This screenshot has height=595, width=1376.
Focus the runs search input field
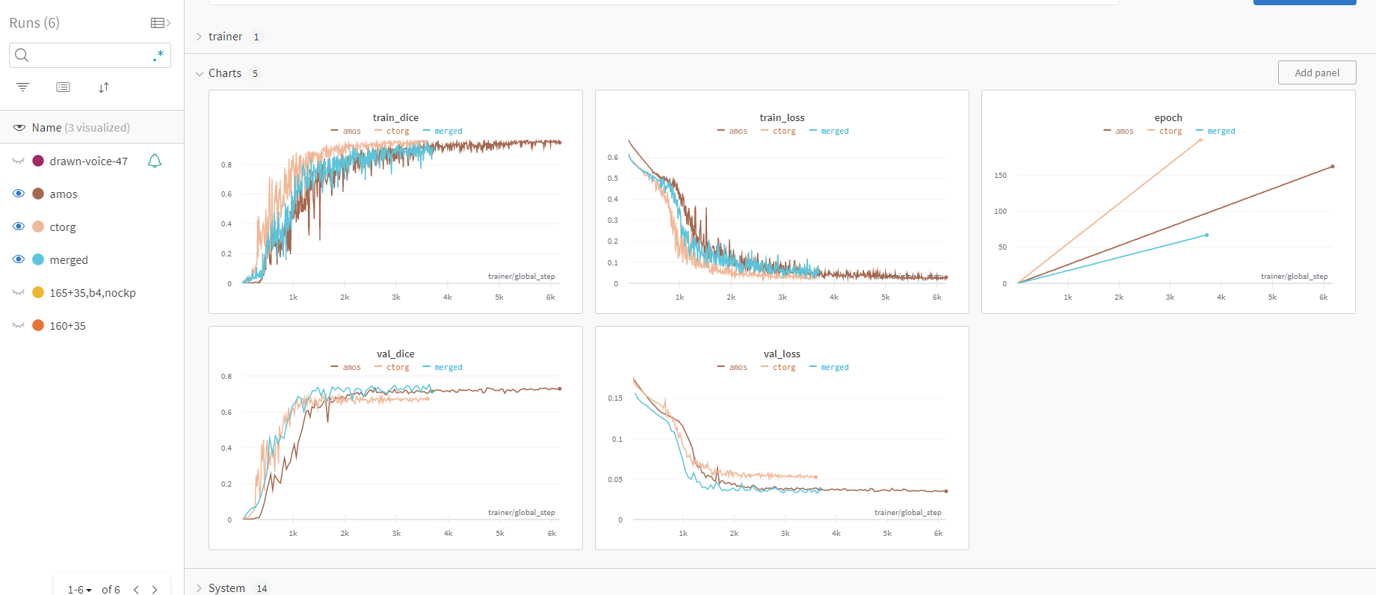90,55
